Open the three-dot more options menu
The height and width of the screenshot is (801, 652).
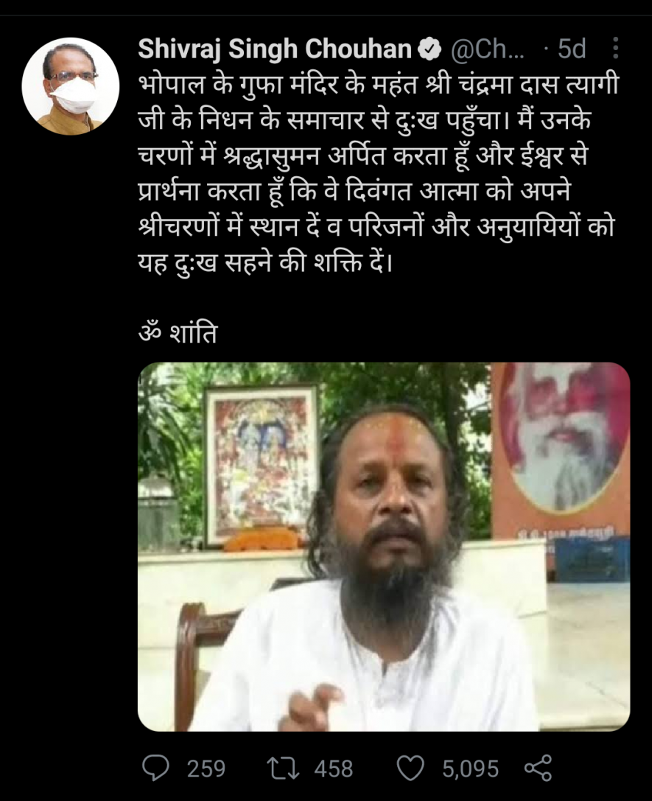click(615, 48)
